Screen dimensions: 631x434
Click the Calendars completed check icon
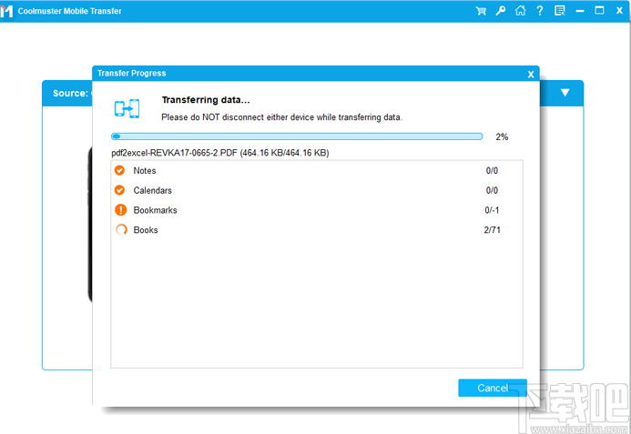[x=119, y=190]
